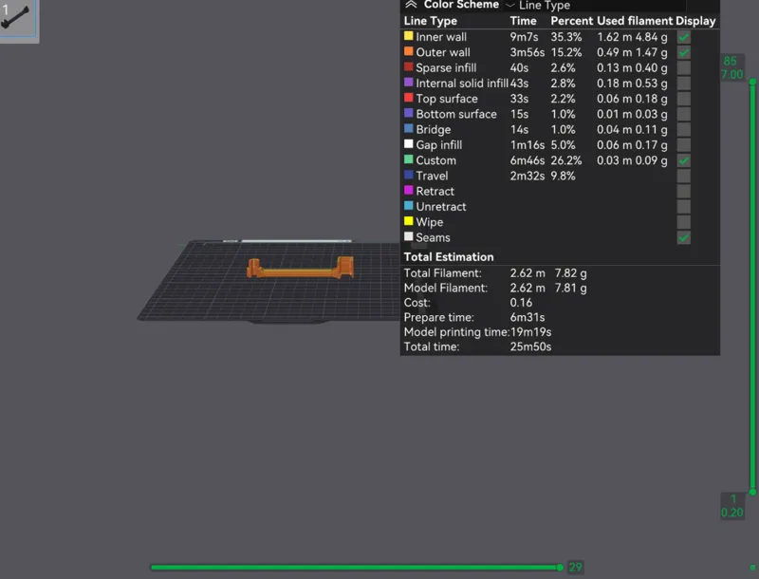The image size is (759, 579).
Task: Click Gap infill time 1m16s
Action: [x=528, y=144]
